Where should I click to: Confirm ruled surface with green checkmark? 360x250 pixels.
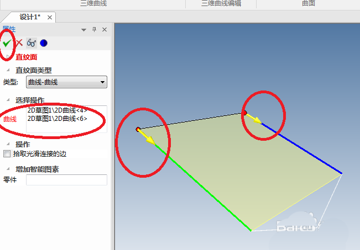pyautogui.click(x=7, y=42)
